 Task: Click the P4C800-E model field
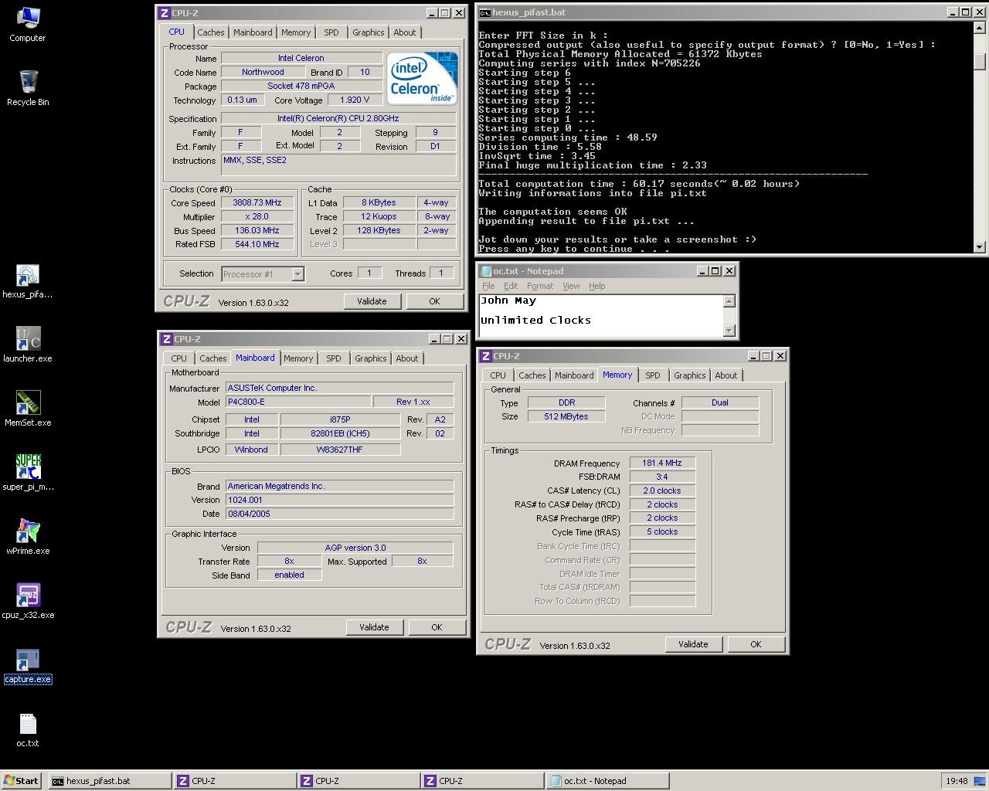click(x=297, y=402)
